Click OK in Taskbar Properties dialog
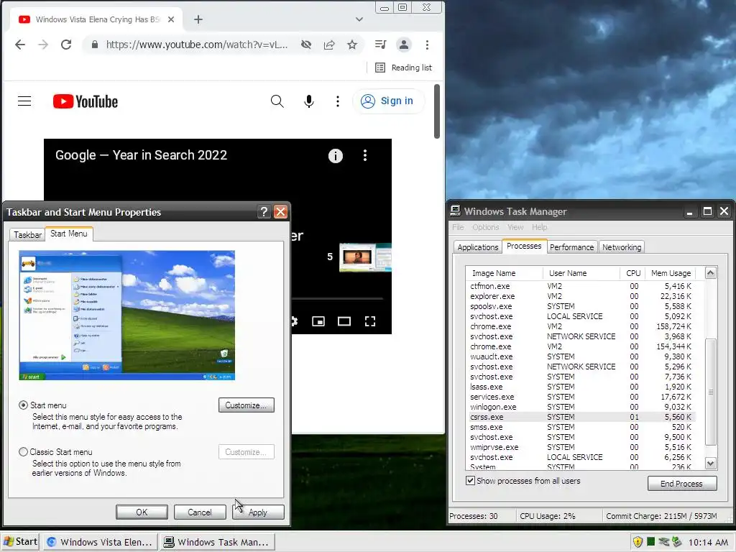 click(142, 512)
